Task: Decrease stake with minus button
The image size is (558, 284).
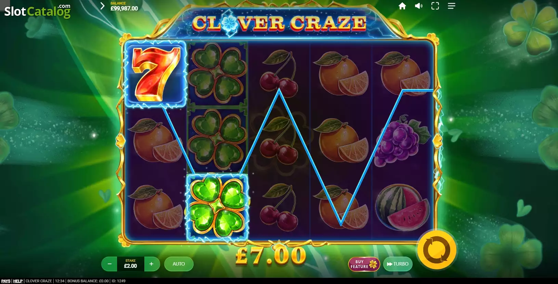Action: (109, 264)
